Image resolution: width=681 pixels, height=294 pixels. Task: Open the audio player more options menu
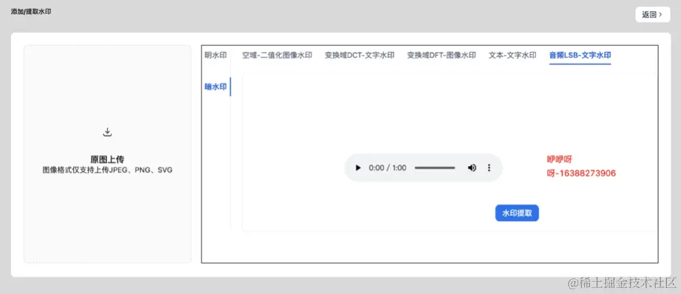[489, 167]
